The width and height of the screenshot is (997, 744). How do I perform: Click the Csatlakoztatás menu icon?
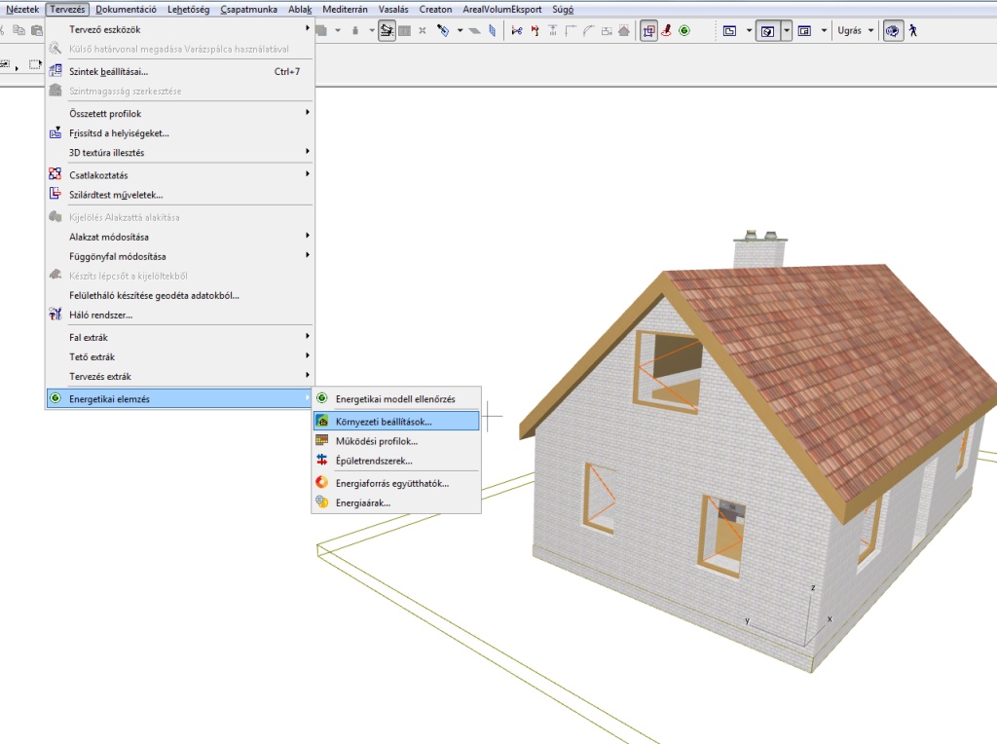[x=55, y=174]
